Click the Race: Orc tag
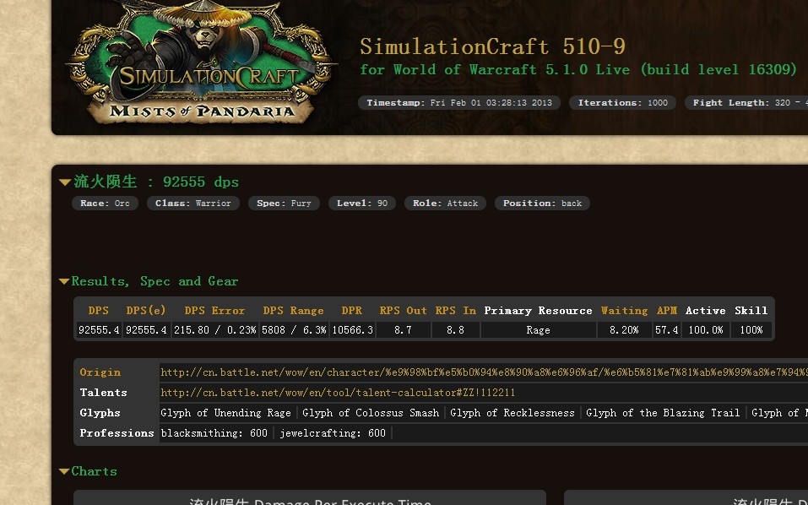Image resolution: width=808 pixels, height=505 pixels. [x=106, y=203]
